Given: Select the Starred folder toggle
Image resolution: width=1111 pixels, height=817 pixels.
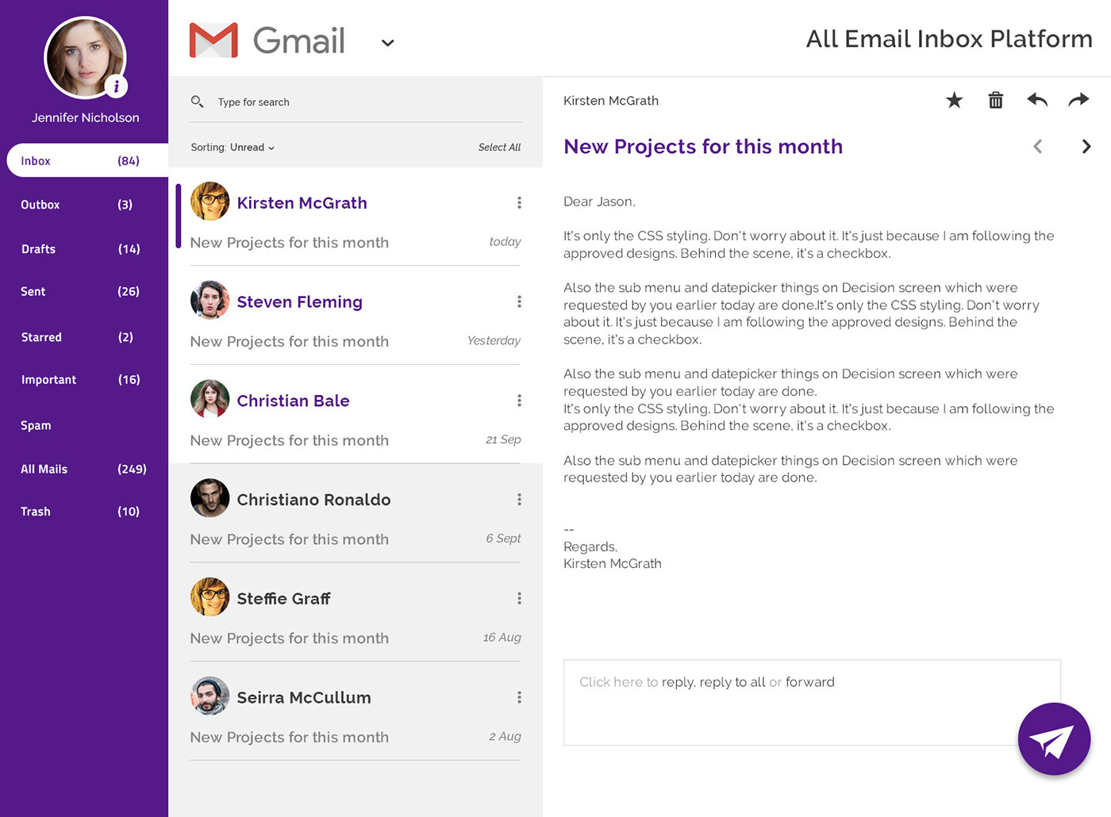Looking at the screenshot, I should tap(41, 336).
